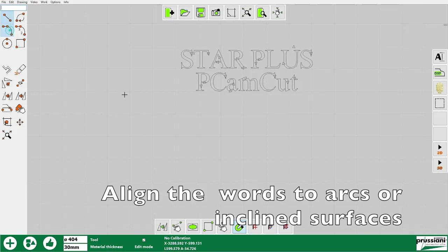
Task: Toggle the Edit mode checkbox
Action: (x=143, y=240)
